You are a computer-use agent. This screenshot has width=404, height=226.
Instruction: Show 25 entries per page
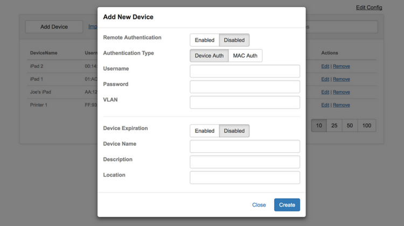(x=335, y=125)
